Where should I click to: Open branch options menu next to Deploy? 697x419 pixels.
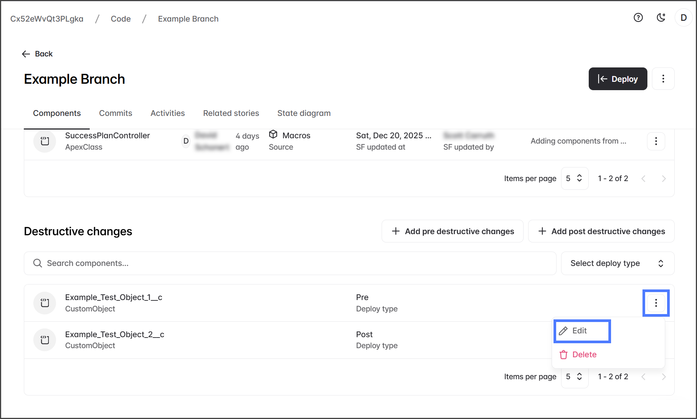663,79
